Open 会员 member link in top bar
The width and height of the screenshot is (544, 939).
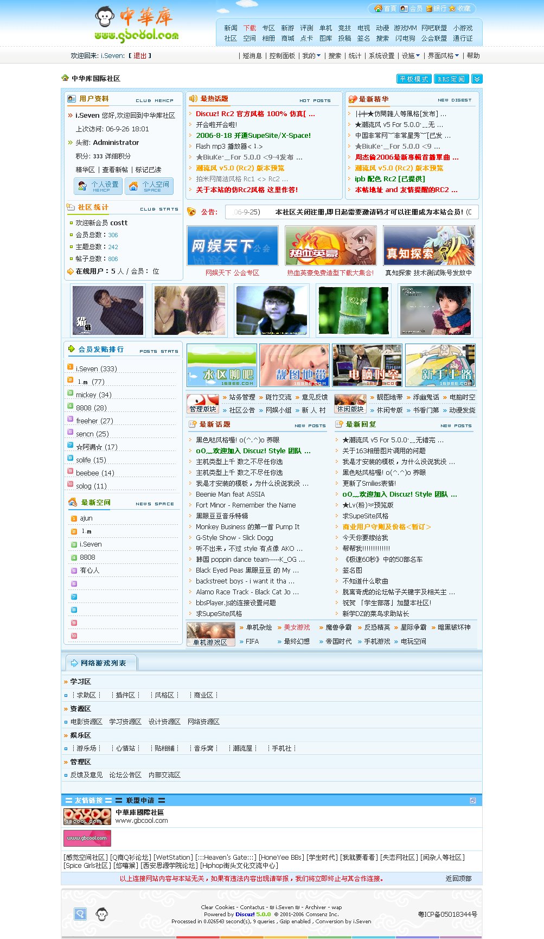coord(412,9)
